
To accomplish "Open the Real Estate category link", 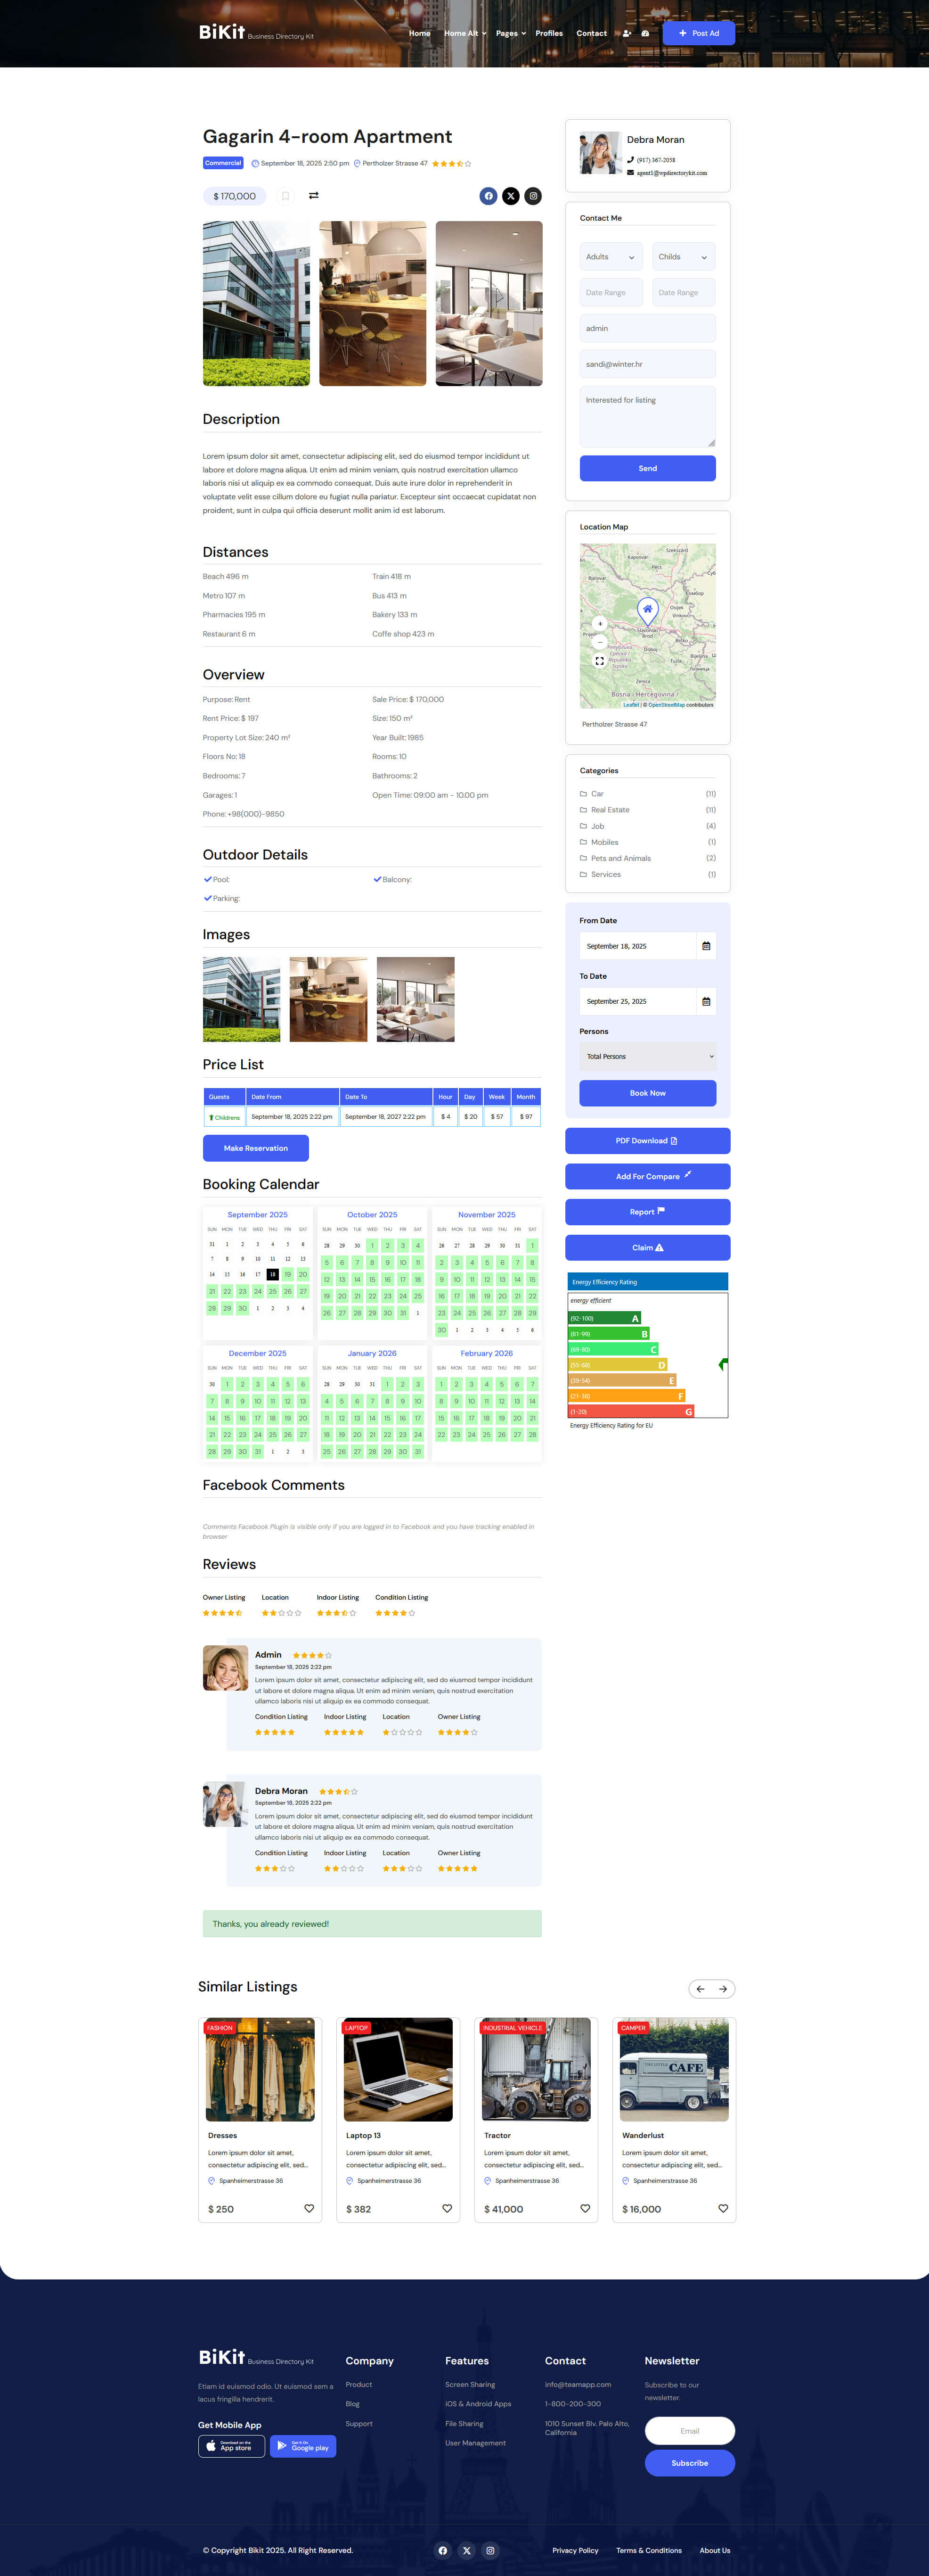I will (611, 810).
